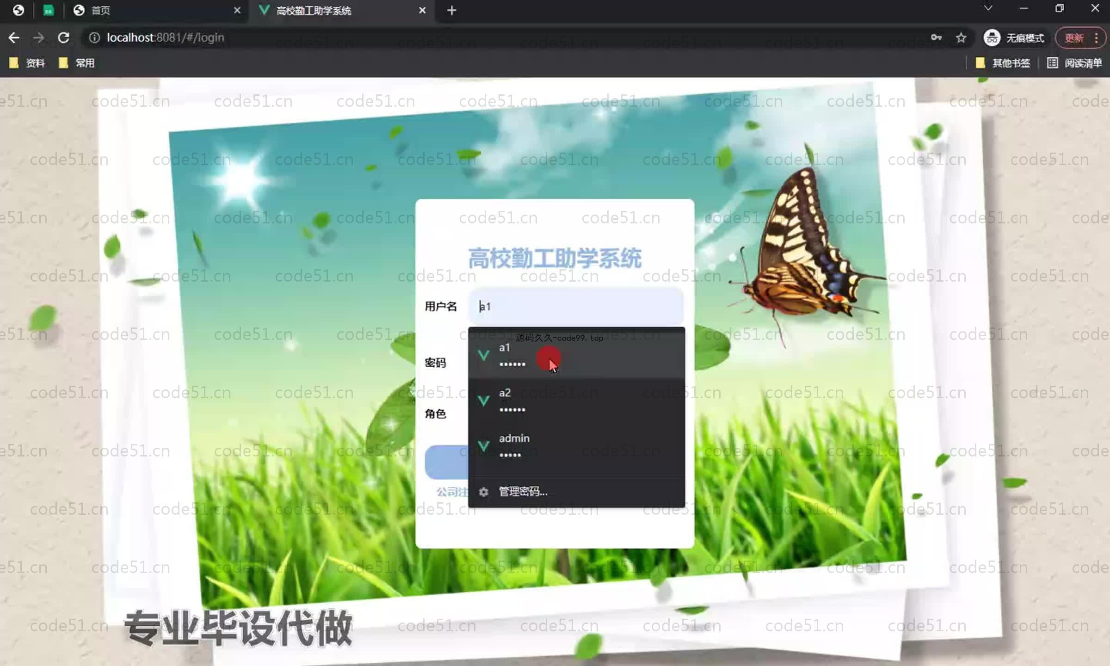Open the 阅读清单 reading list
Screen dimensions: 1110x666
pos(1074,63)
